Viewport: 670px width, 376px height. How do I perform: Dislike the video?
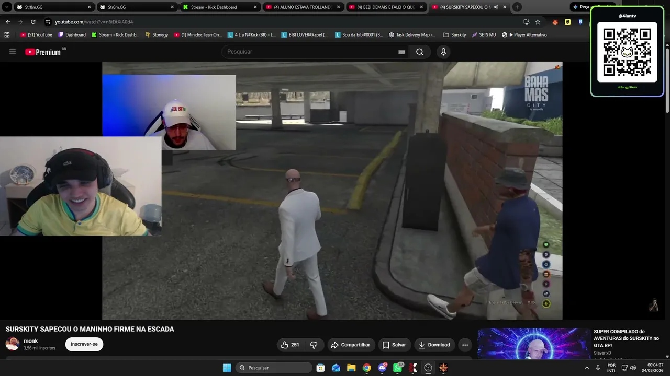[314, 345]
